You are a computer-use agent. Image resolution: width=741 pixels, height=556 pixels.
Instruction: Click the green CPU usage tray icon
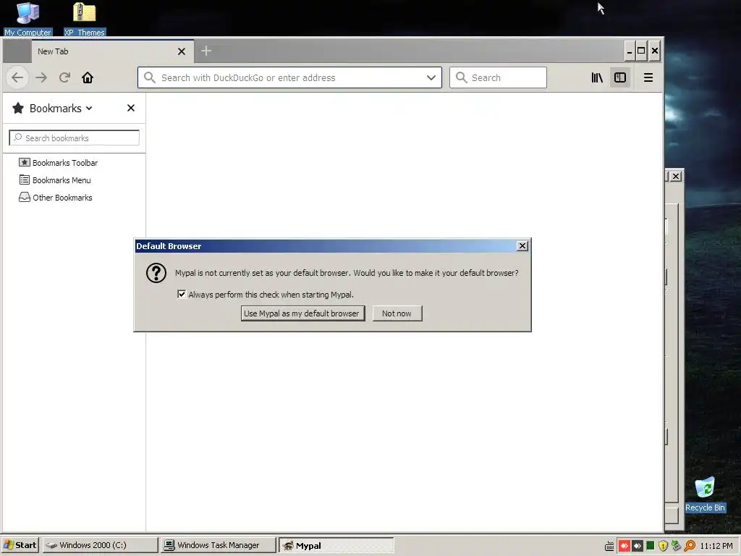click(x=651, y=546)
